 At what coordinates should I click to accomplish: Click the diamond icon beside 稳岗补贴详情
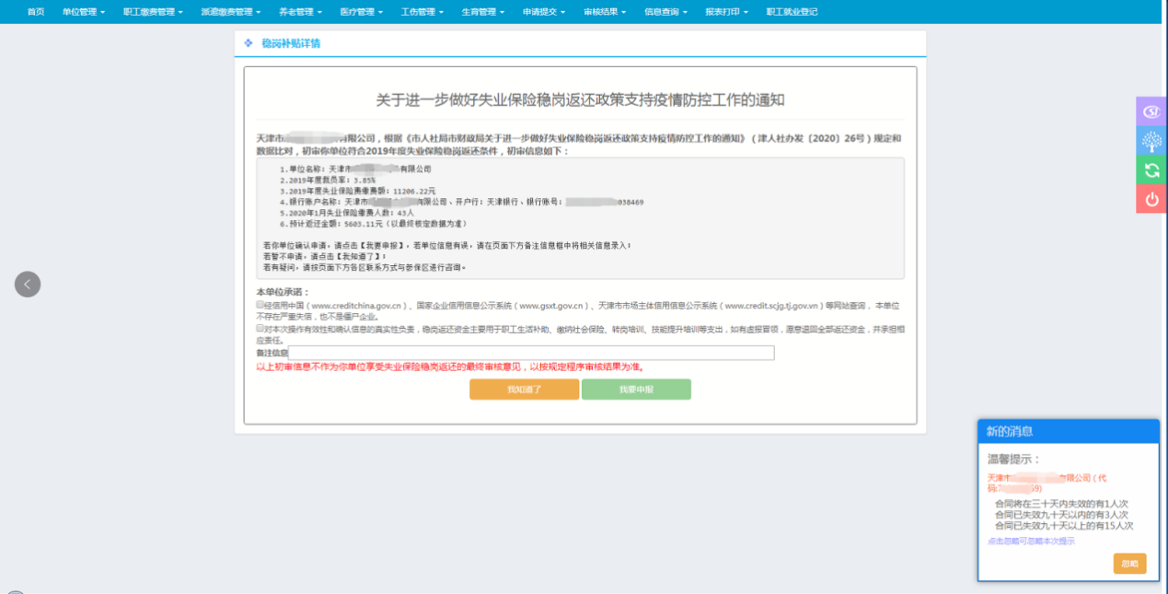[x=249, y=43]
